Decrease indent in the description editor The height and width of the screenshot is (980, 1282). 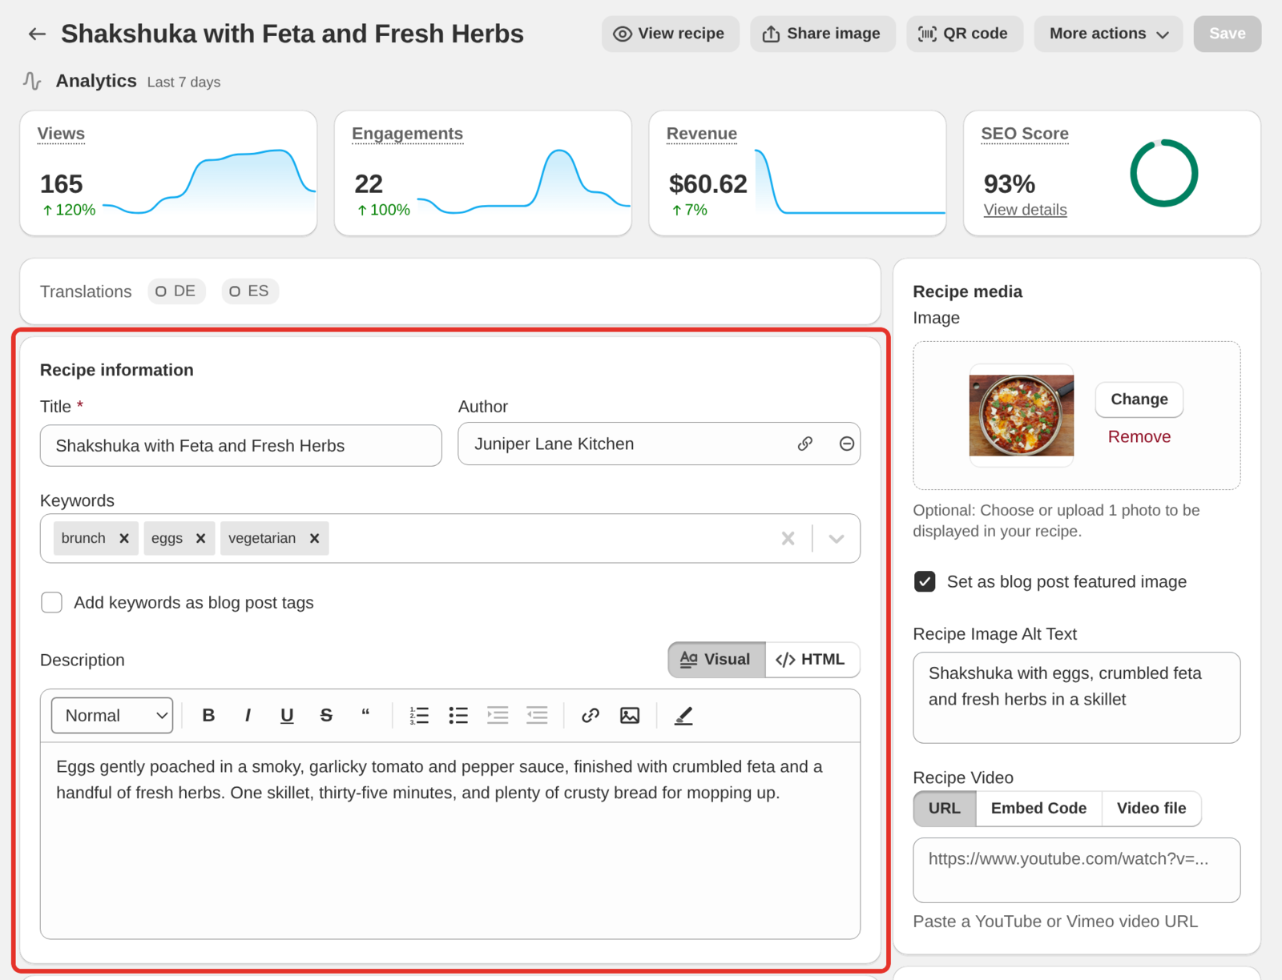point(537,716)
